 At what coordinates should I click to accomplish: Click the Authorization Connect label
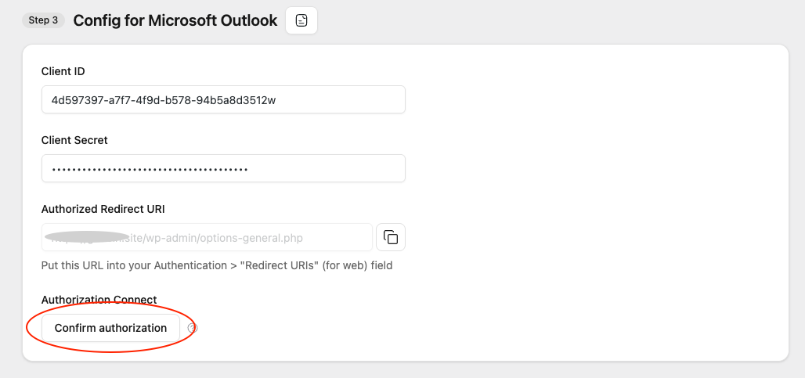click(x=99, y=300)
